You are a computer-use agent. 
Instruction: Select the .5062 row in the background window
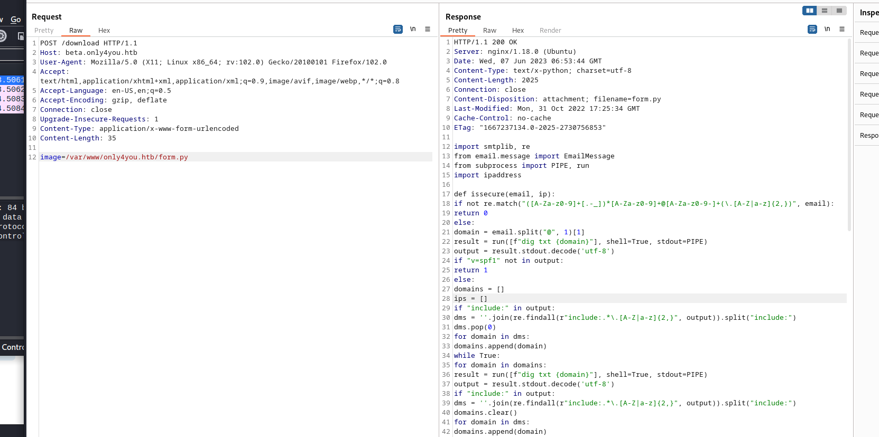coord(12,89)
